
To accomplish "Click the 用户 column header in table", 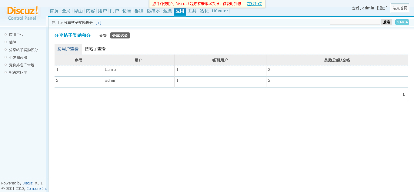I will click(x=139, y=60).
